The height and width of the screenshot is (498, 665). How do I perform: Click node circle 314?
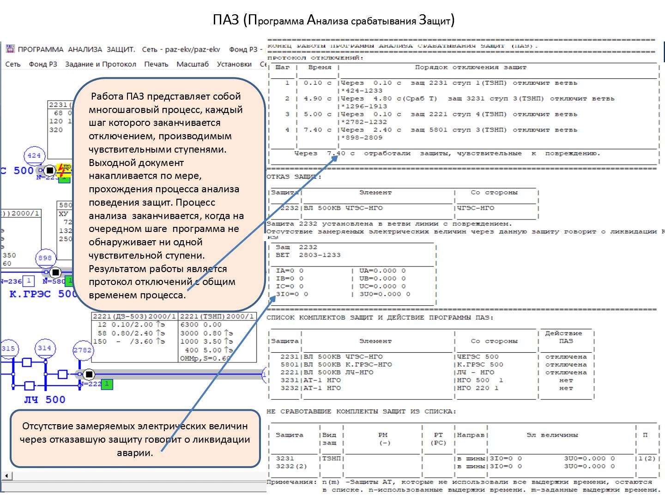pyautogui.click(x=44, y=349)
